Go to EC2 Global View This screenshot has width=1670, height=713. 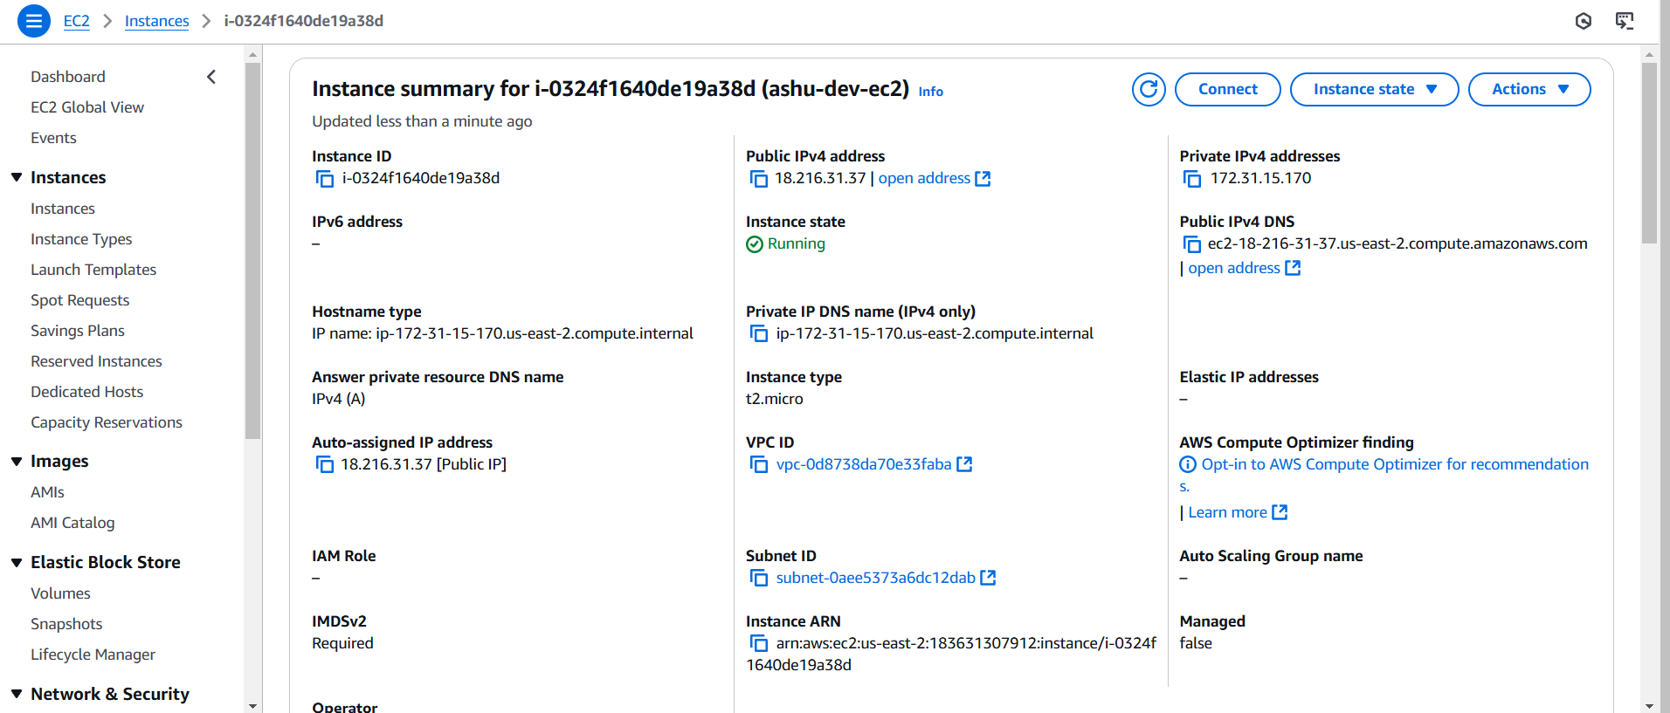coord(87,107)
